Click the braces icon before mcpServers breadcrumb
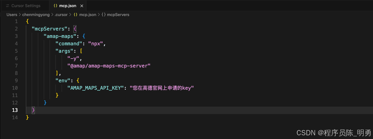 point(104,14)
